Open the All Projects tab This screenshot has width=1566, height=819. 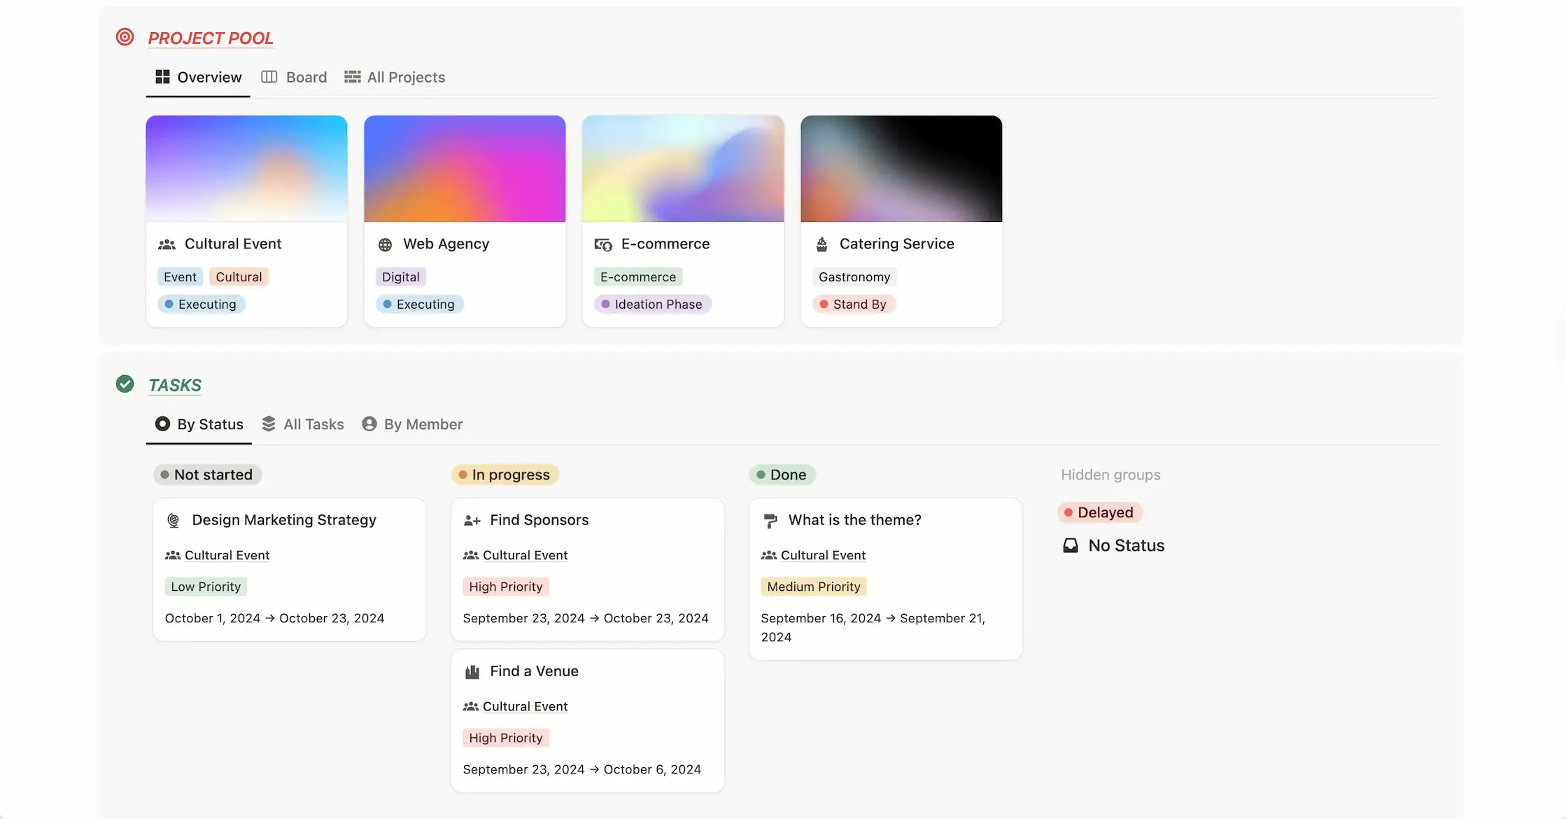point(395,77)
